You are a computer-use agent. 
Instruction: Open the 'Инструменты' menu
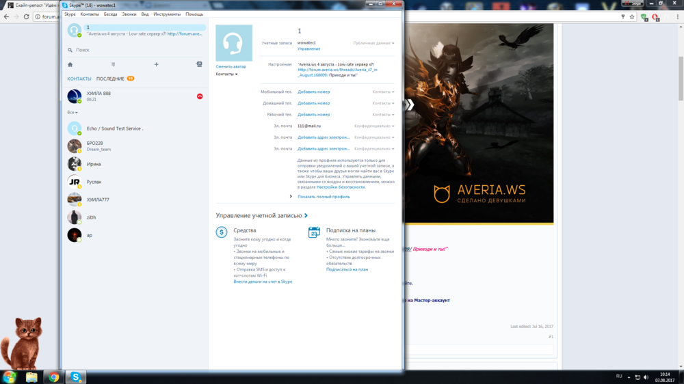pos(167,14)
